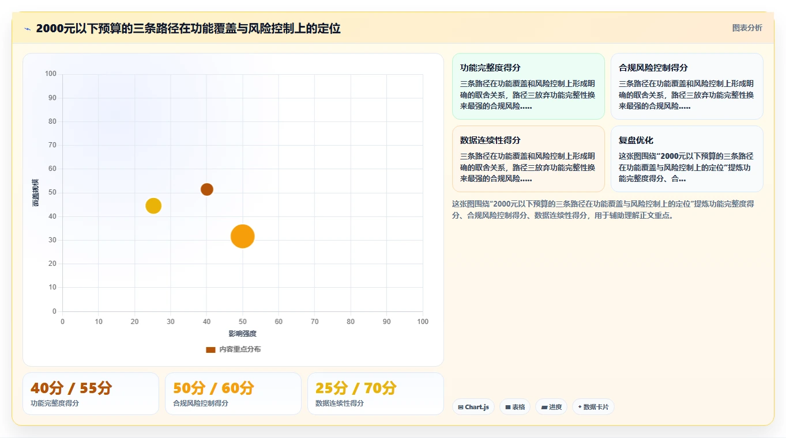Click the 内容重点分布 legend label
786x438 pixels.
(x=240, y=349)
